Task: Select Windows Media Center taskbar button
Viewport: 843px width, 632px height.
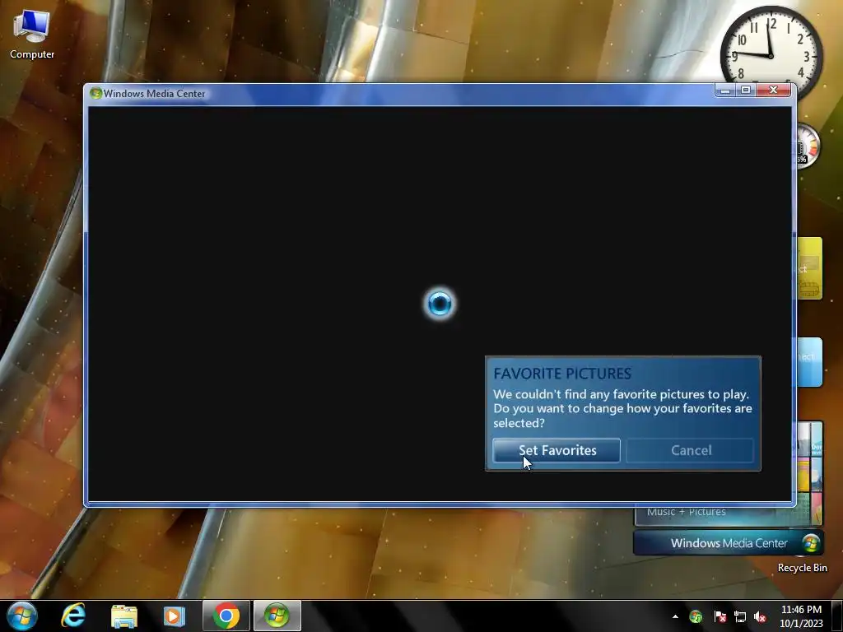Action: point(277,616)
